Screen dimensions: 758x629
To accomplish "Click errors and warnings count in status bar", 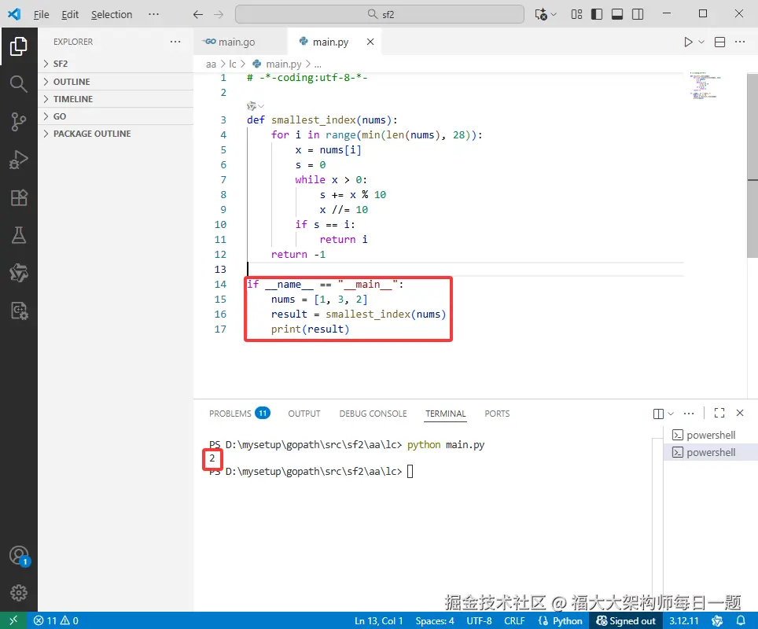I will 56,620.
